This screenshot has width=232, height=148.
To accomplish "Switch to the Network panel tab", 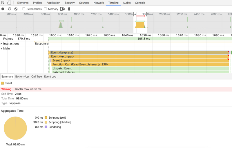I will click(x=99, y=3).
